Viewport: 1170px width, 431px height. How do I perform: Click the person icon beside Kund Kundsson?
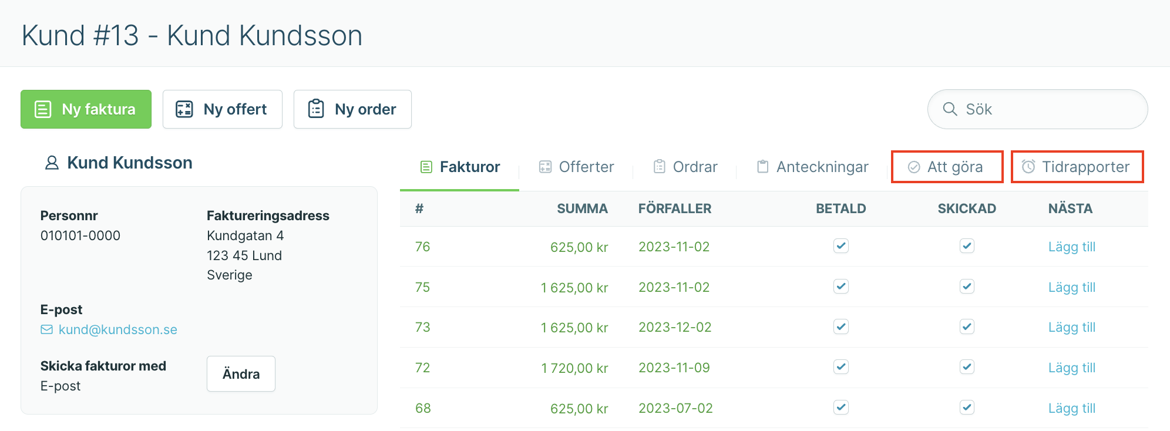(x=52, y=163)
